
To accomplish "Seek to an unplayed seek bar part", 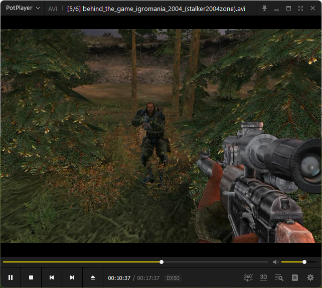I will click(x=216, y=262).
